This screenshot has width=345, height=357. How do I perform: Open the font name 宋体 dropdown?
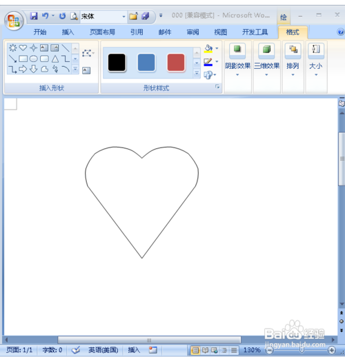point(124,17)
